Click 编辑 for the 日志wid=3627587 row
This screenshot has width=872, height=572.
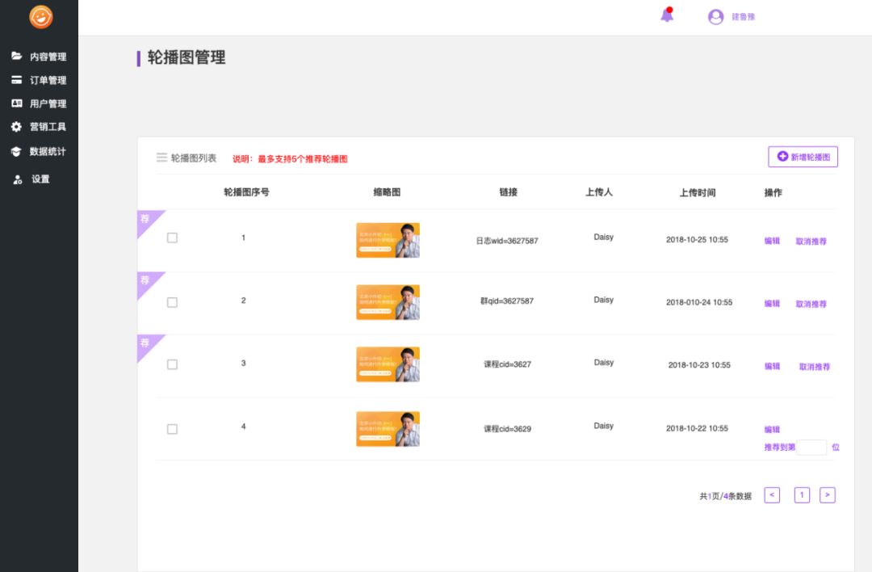(x=772, y=241)
